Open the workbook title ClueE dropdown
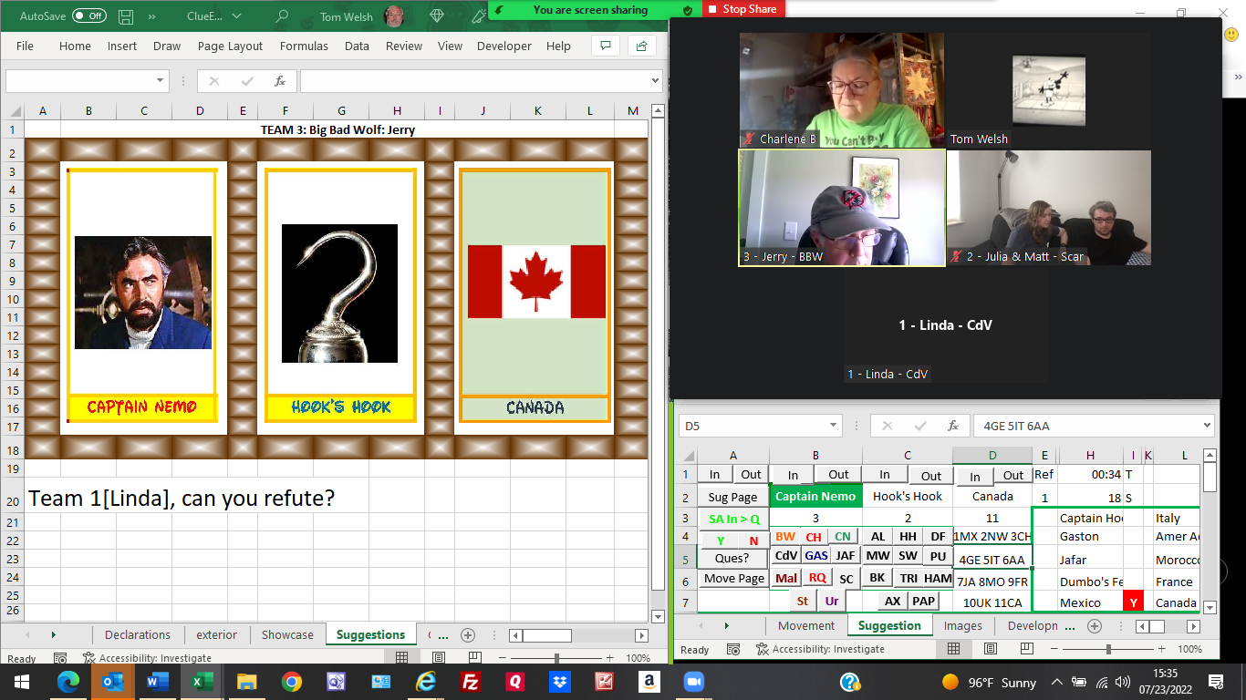This screenshot has width=1246, height=700. point(237,16)
